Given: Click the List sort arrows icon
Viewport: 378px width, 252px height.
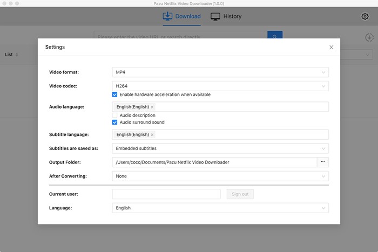Looking at the screenshot, I should 17,55.
